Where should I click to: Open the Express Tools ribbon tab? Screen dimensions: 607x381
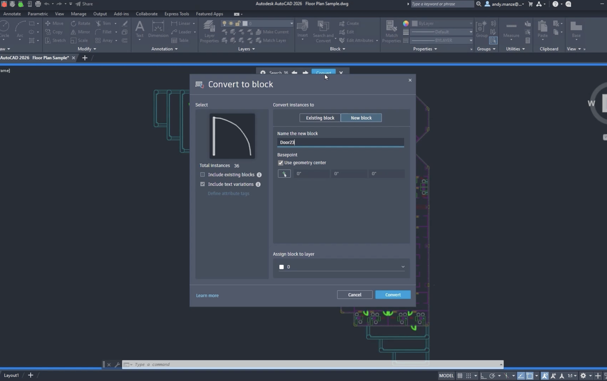pos(177,14)
